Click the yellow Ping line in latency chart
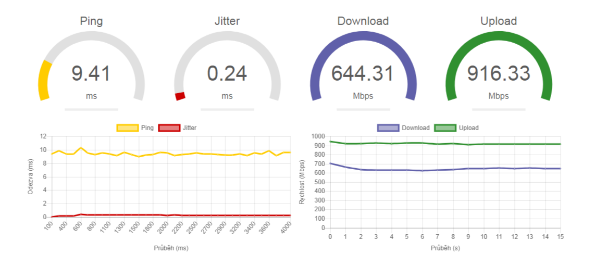This screenshot has height=266, width=595. pyautogui.click(x=170, y=154)
